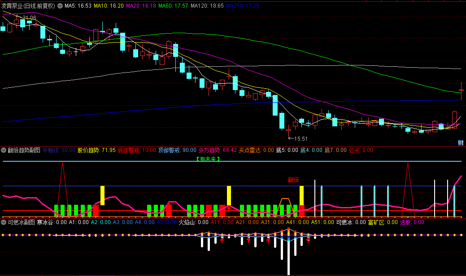Open the main chart indicator dropdown arrow

pos(60,6)
